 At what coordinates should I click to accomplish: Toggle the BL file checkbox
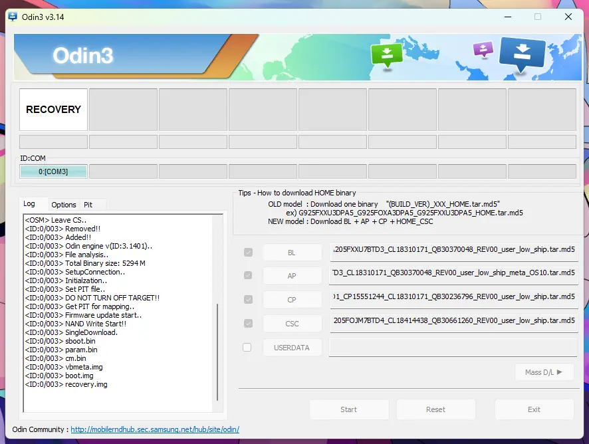(248, 252)
